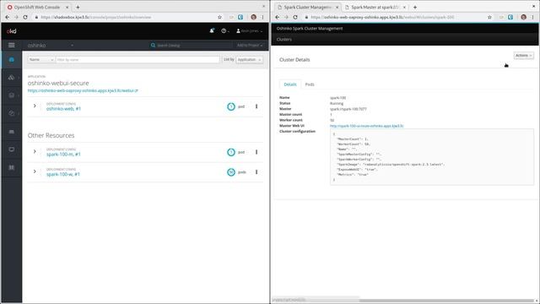Open the Name filter type dropdown
The image size is (540, 304).
(41, 60)
